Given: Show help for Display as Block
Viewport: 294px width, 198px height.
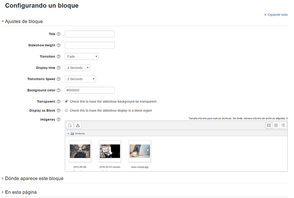Looking at the screenshot, I should point(58,111).
